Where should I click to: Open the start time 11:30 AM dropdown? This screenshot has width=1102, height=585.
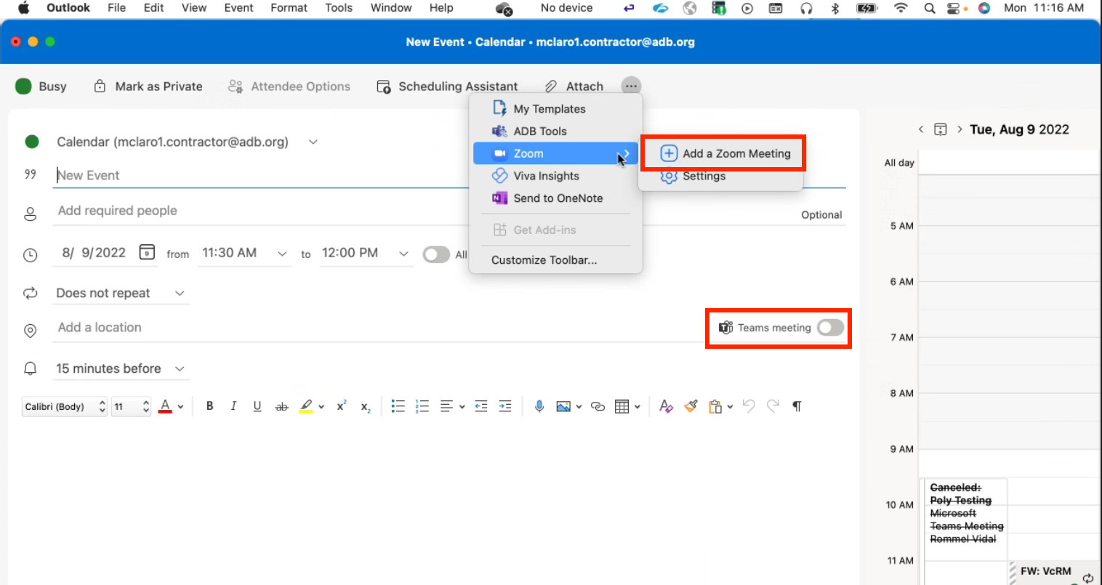(282, 253)
